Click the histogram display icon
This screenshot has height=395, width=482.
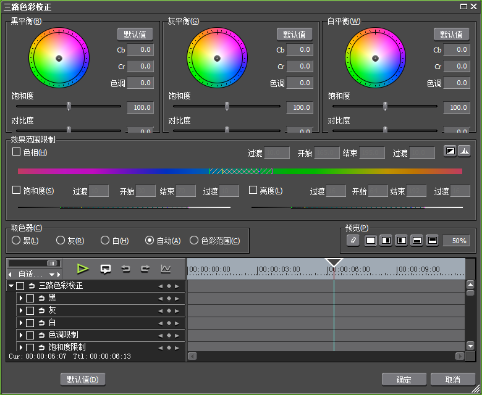[x=464, y=152]
